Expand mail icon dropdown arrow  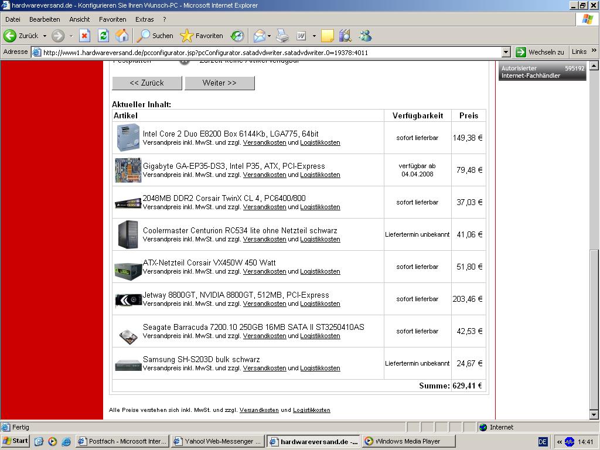(269, 36)
